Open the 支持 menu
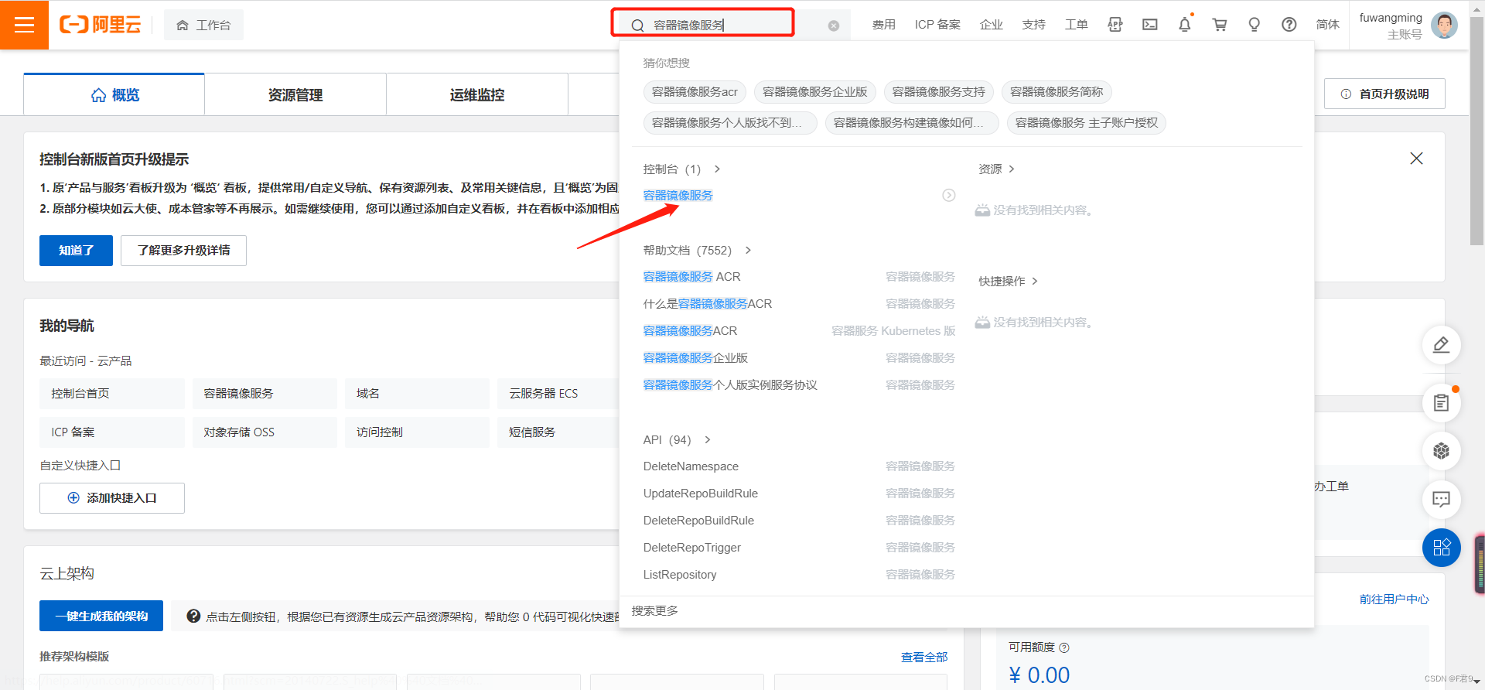The width and height of the screenshot is (1485, 690). tap(1033, 25)
